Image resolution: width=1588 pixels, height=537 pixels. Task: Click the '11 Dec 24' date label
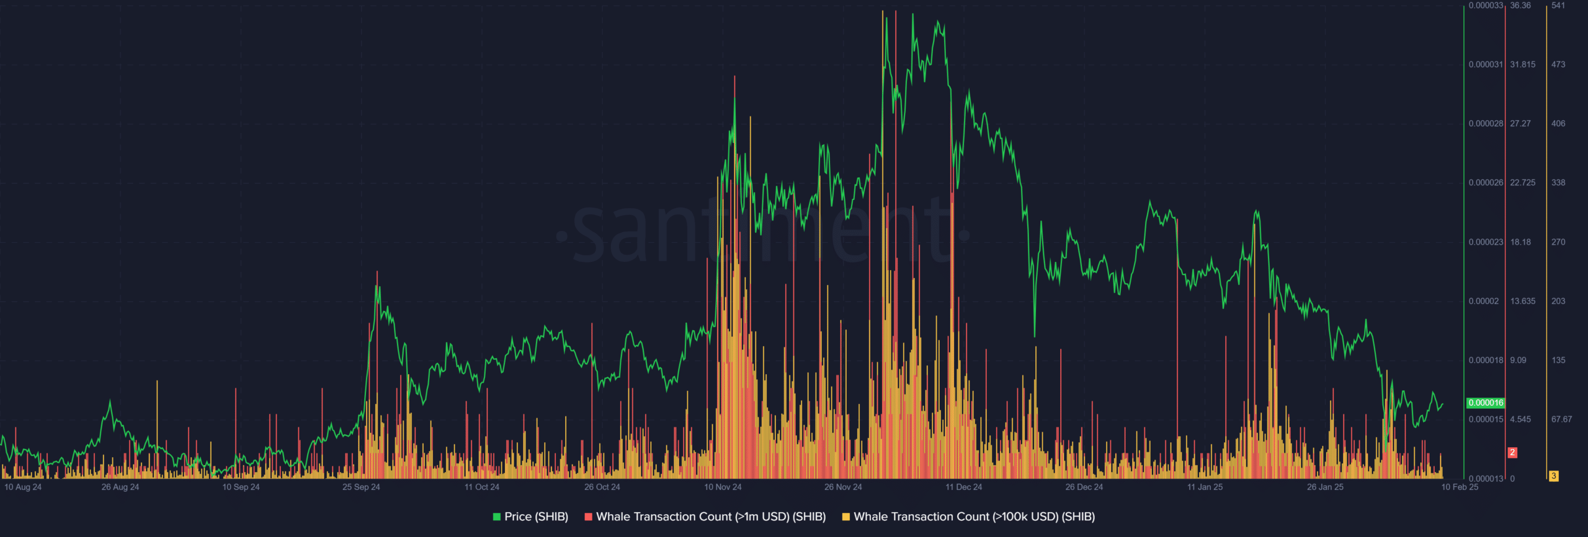pyautogui.click(x=964, y=487)
